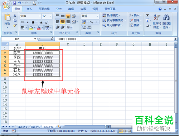The height and width of the screenshot is (136, 179).
Task: Toggle align text right
Action: (68, 22)
